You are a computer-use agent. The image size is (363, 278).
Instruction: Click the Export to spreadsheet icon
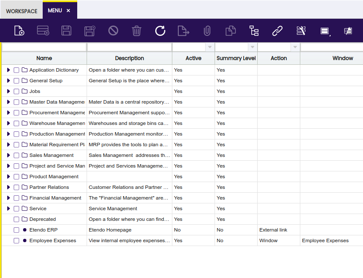(x=183, y=31)
